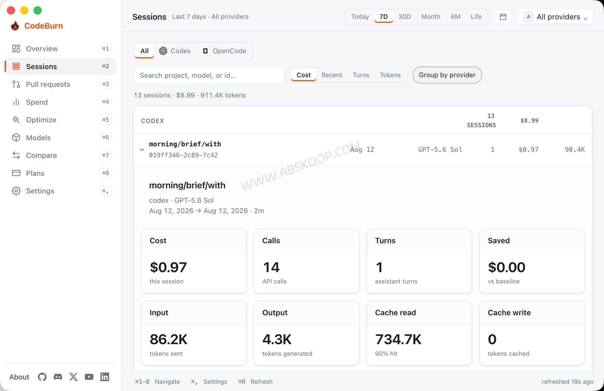This screenshot has height=391, width=604.
Task: Sort sessions by Recent
Action: click(x=332, y=75)
